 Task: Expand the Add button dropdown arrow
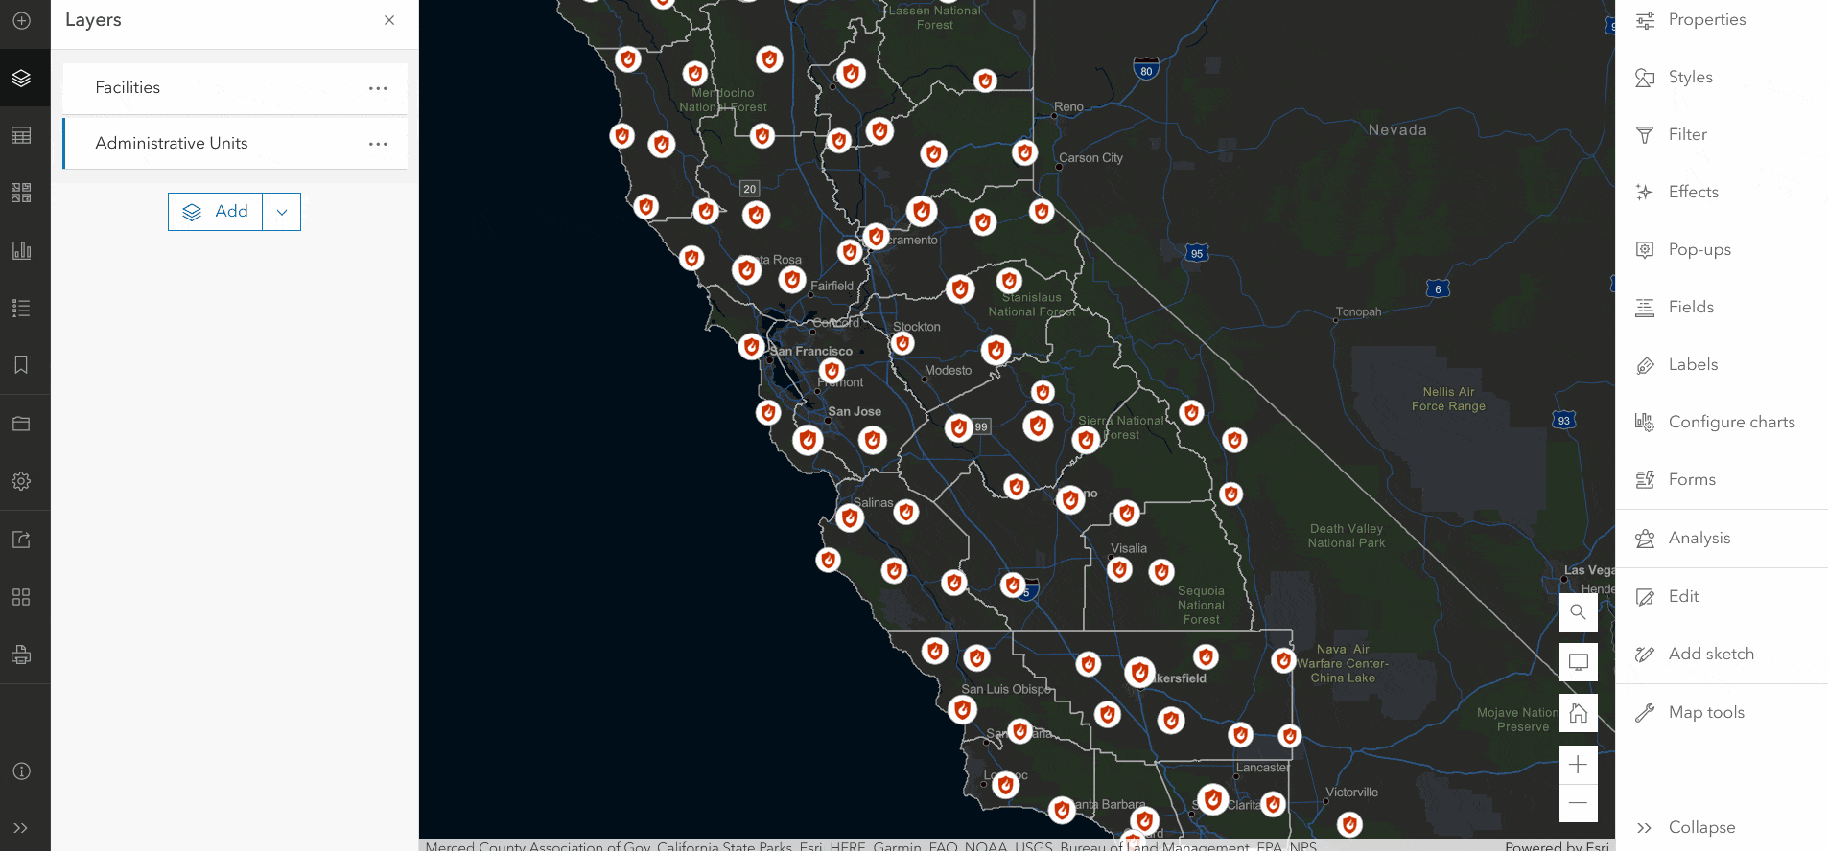coord(282,212)
